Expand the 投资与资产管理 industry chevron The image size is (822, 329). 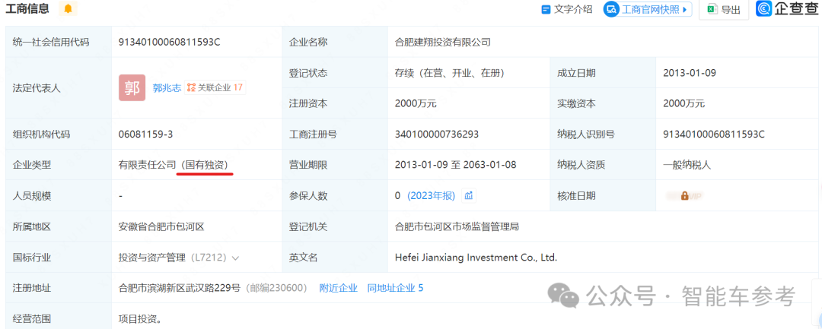pyautogui.click(x=235, y=258)
